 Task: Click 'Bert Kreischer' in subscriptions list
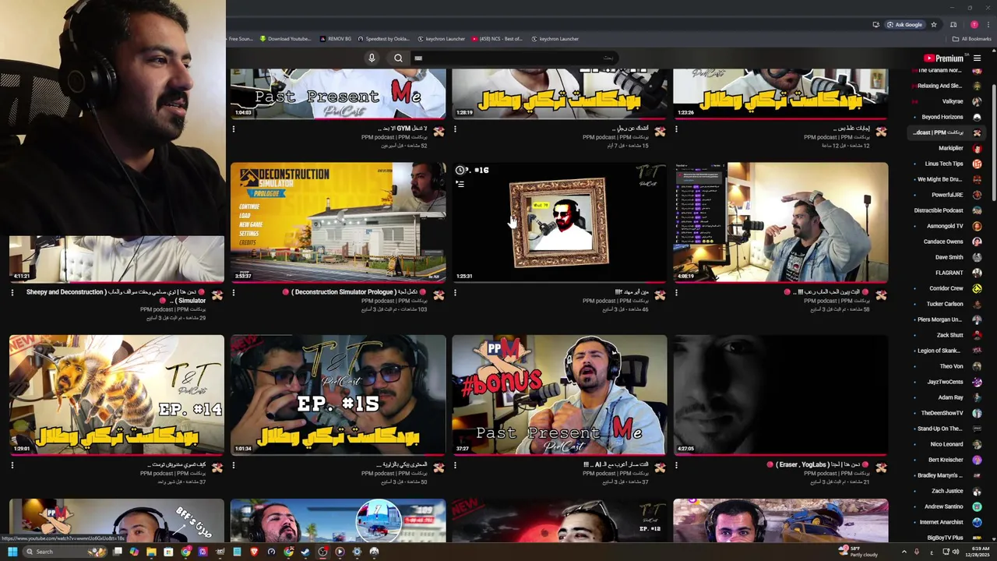(946, 460)
